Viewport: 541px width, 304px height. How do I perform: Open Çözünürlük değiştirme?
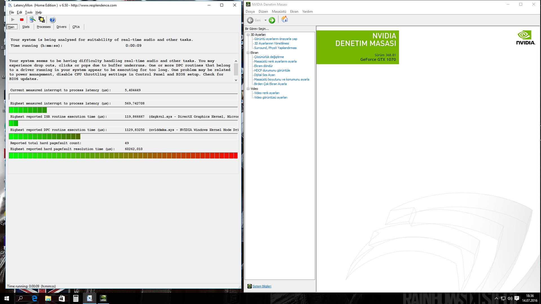coord(269,57)
